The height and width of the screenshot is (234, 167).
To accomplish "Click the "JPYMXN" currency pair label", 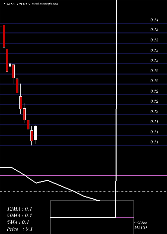I will [x=24, y=4].
